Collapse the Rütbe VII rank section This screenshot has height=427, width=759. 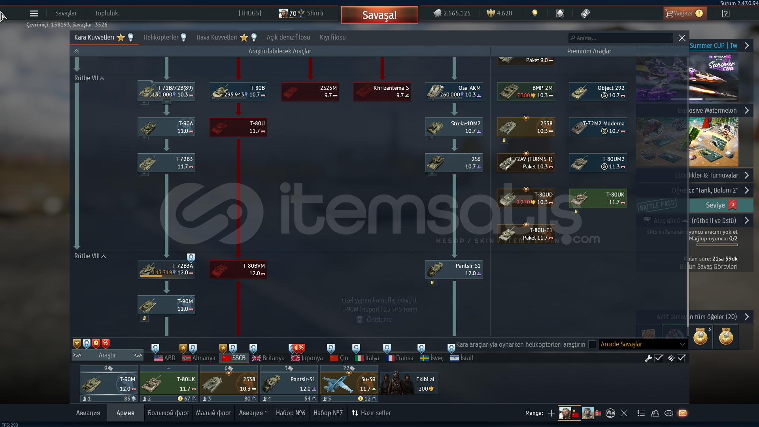click(102, 78)
